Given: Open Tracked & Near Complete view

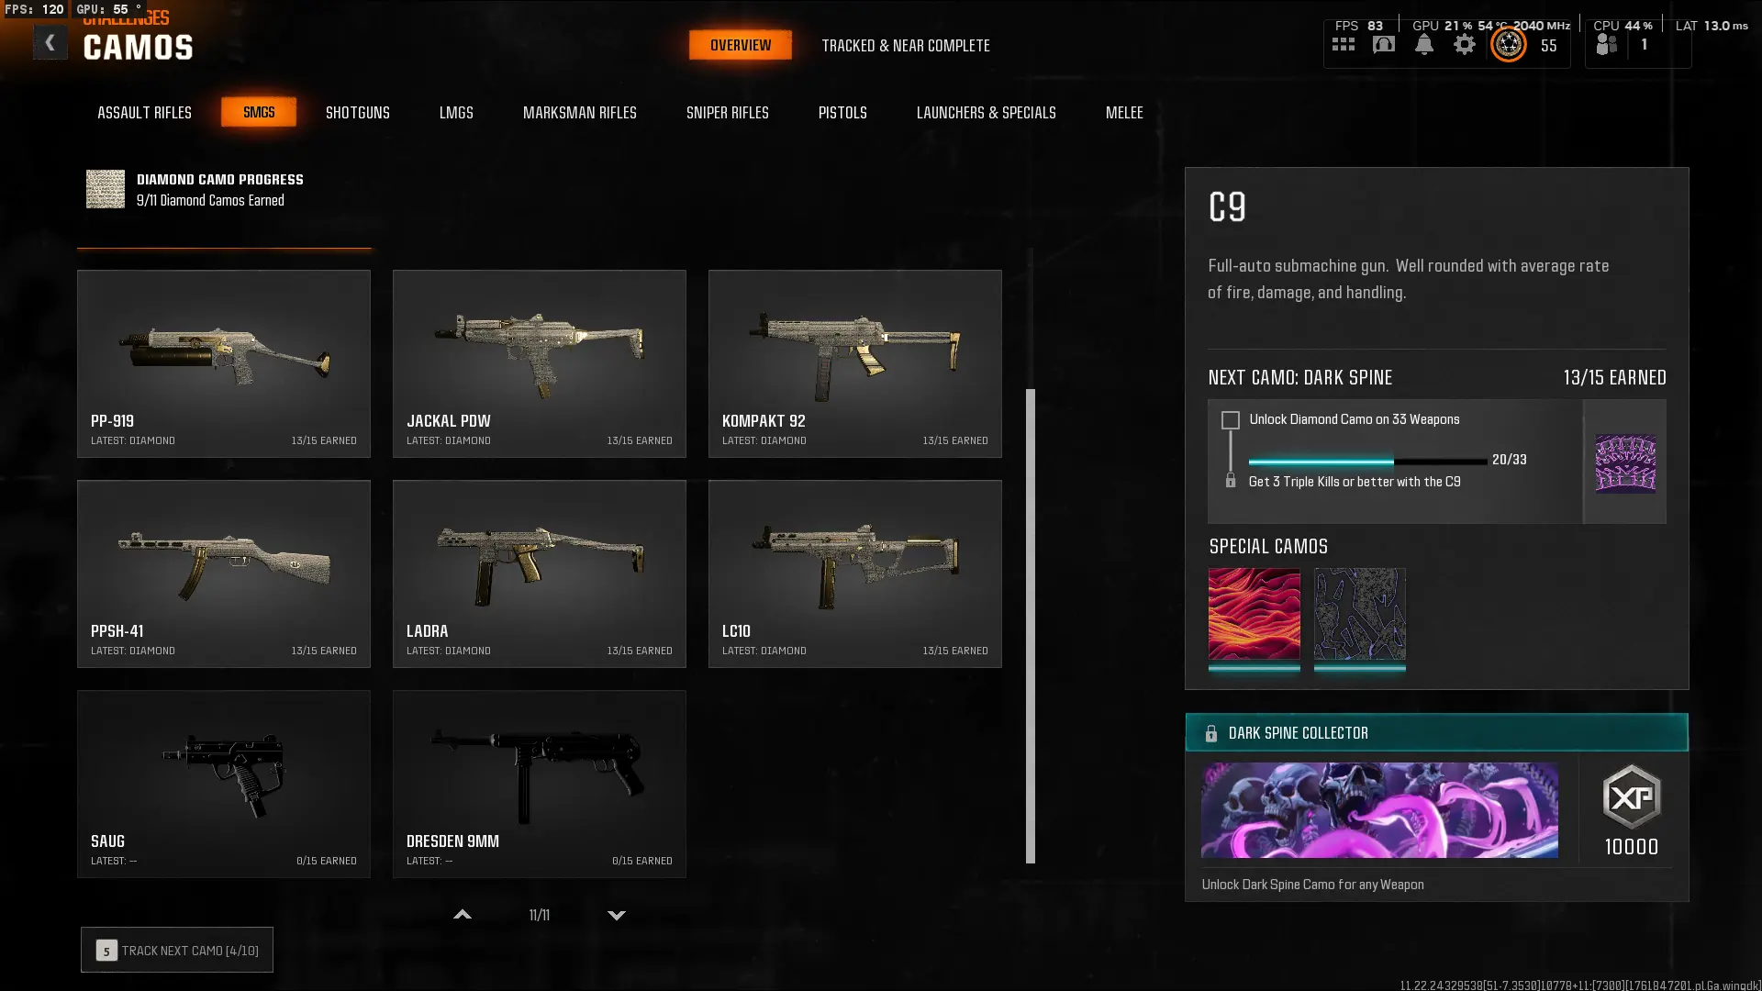Looking at the screenshot, I should pos(906,45).
